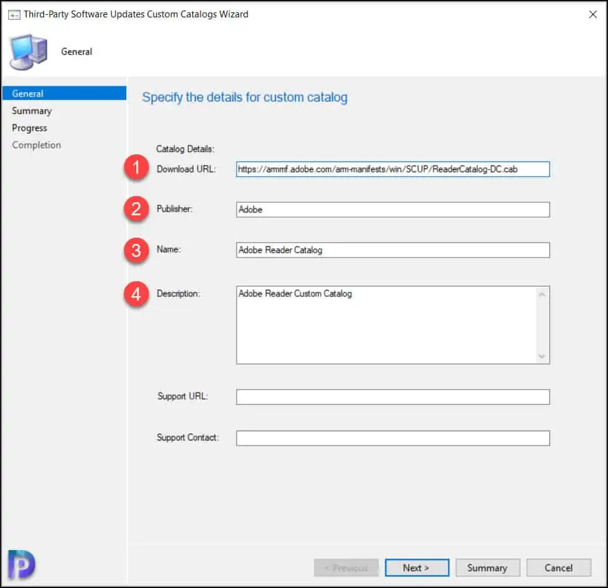Click the Publisher label text
The image size is (608, 588).
tap(174, 209)
